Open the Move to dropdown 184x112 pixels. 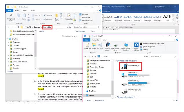pos(37,15)
